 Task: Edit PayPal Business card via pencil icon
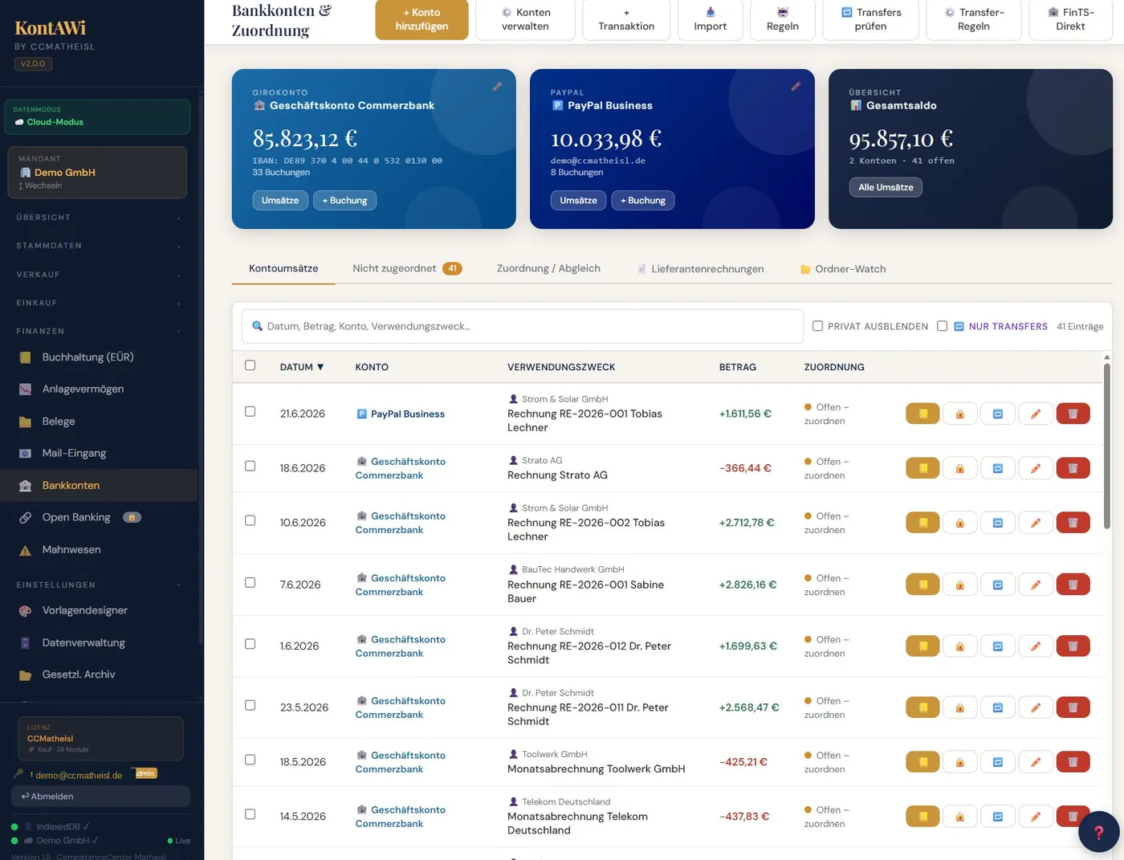(796, 86)
